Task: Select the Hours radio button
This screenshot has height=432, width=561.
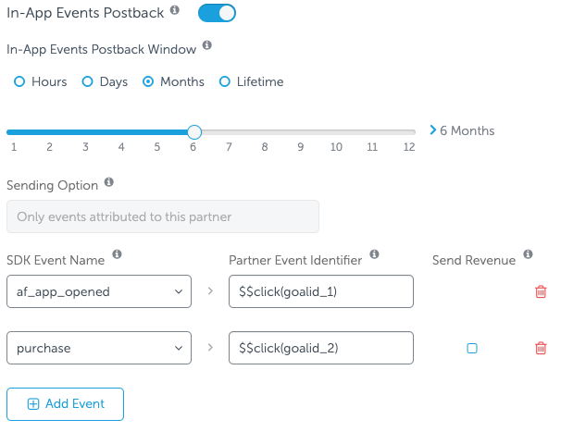Action: coord(19,82)
